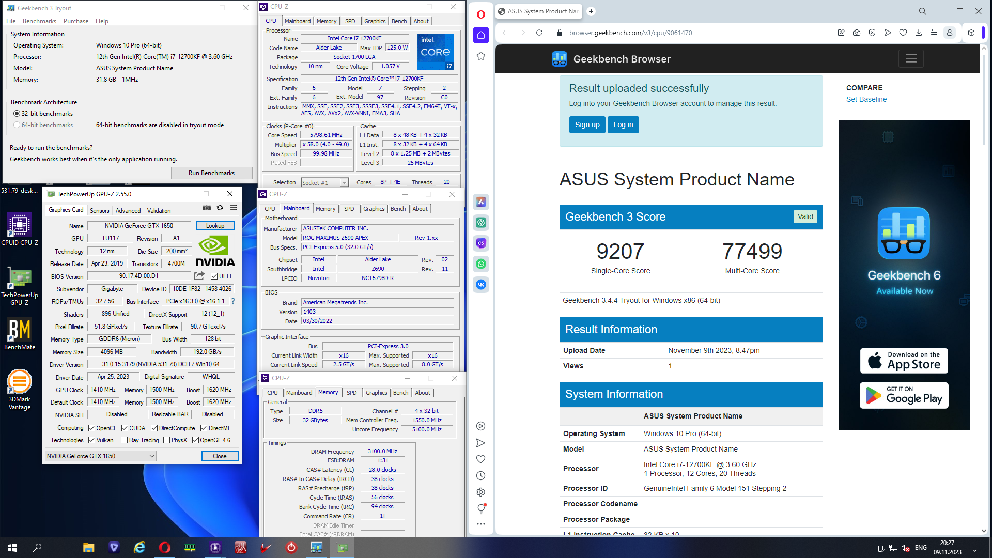The height and width of the screenshot is (558, 992).
Task: Toggle the OpenGL 4.6 checkbox
Action: tap(196, 440)
